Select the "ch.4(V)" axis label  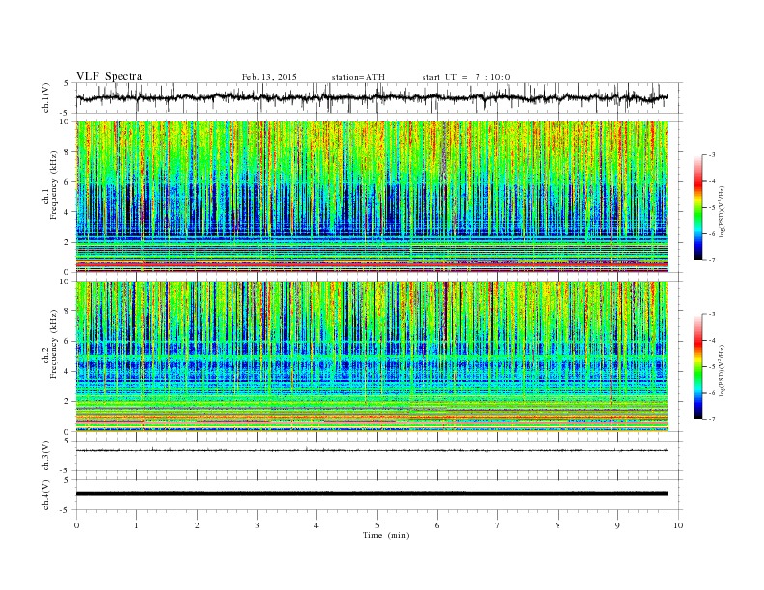[x=46, y=495]
